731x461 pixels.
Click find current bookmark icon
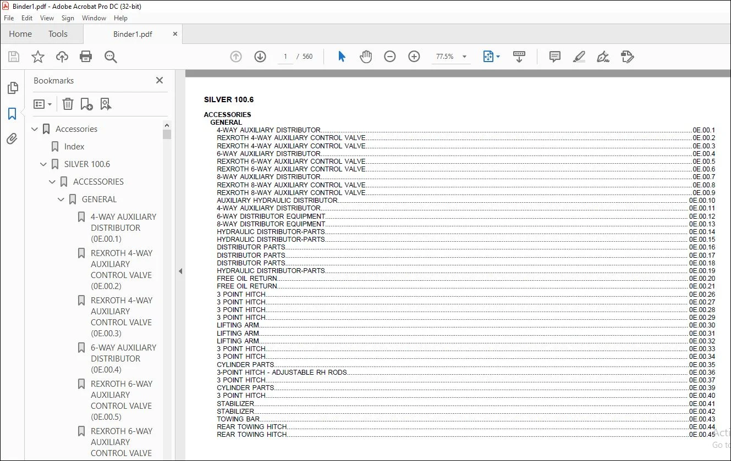pyautogui.click(x=106, y=104)
